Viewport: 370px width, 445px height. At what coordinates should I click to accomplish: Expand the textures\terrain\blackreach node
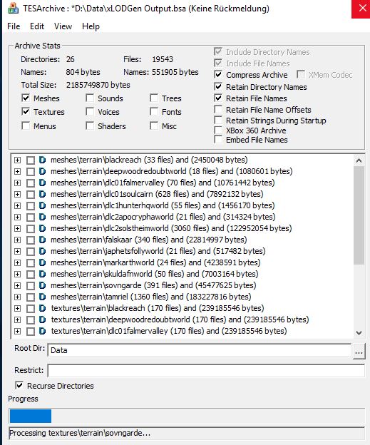click(17, 308)
